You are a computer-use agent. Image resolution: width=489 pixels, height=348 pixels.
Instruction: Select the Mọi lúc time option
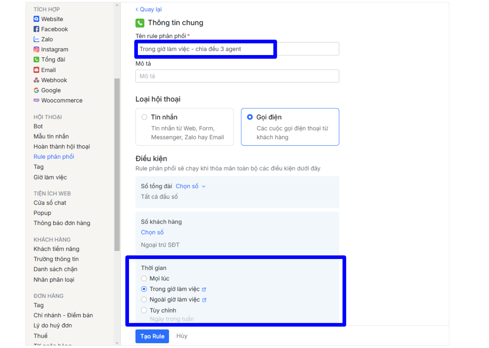(144, 279)
